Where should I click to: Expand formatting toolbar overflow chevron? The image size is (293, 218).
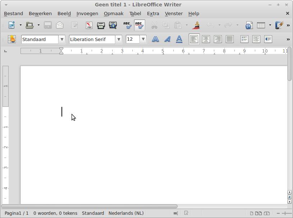tap(288, 39)
